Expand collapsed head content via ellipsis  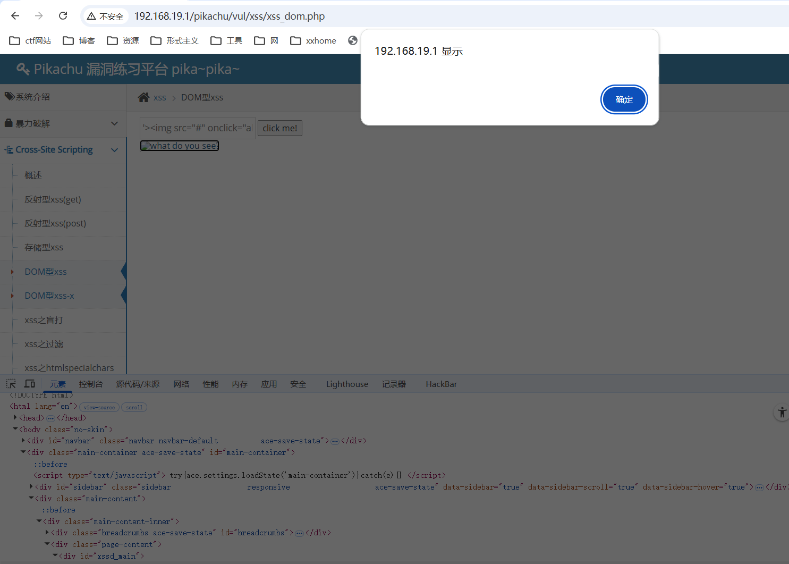click(x=50, y=418)
